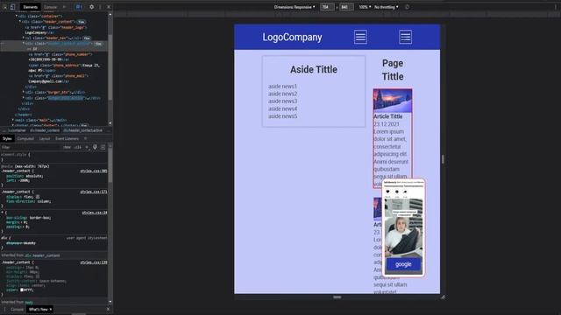Open the Layout tab

(x=45, y=138)
